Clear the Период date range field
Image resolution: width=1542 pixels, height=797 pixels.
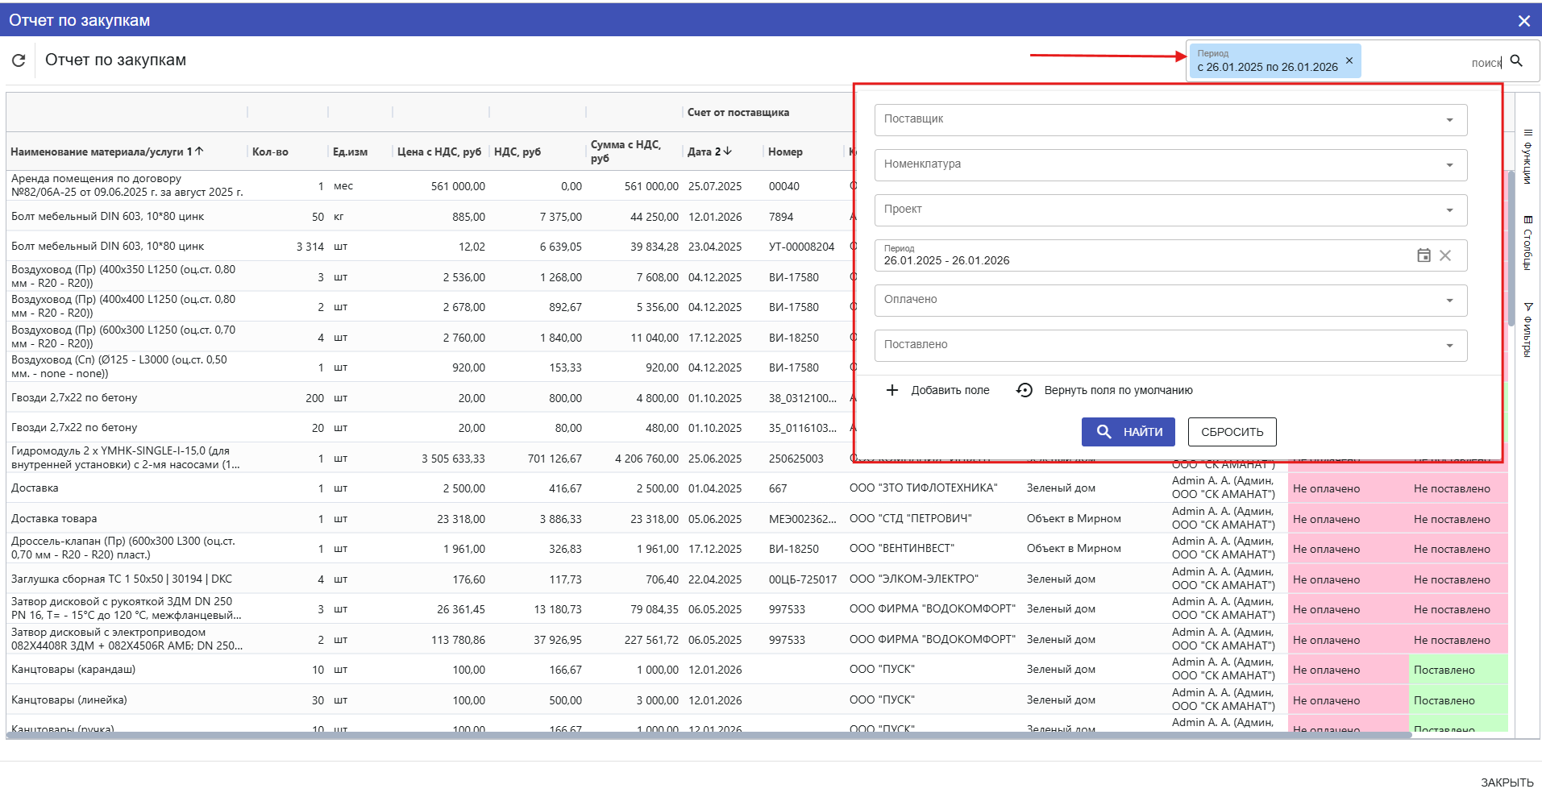tap(1445, 255)
